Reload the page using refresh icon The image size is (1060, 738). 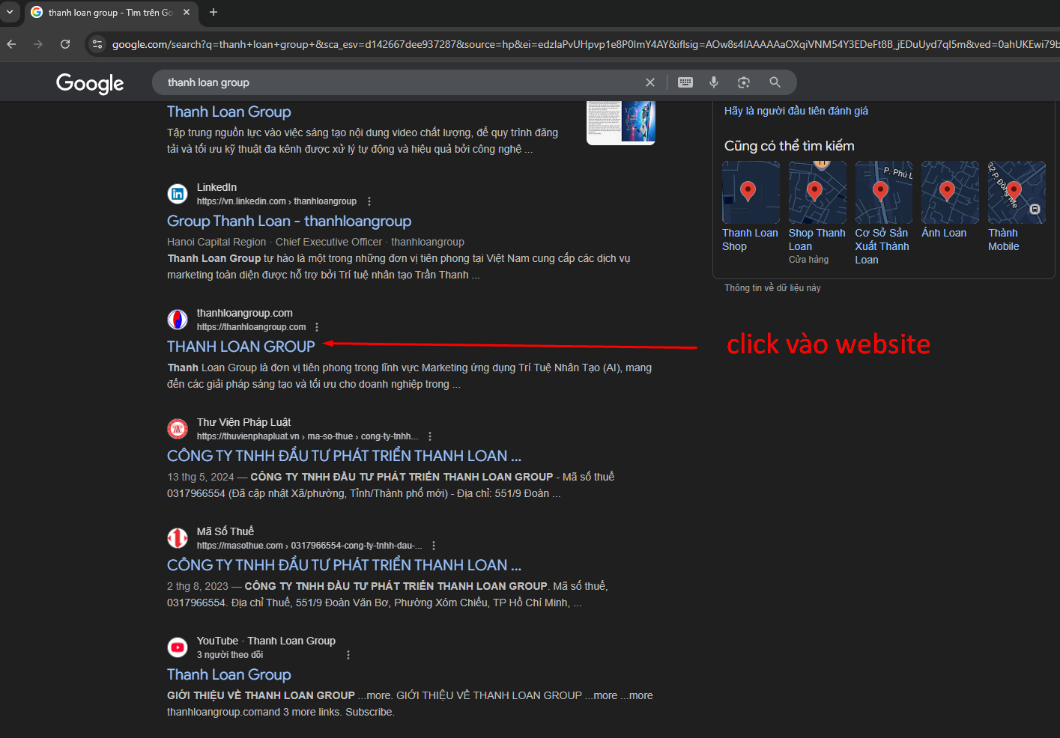(x=65, y=44)
